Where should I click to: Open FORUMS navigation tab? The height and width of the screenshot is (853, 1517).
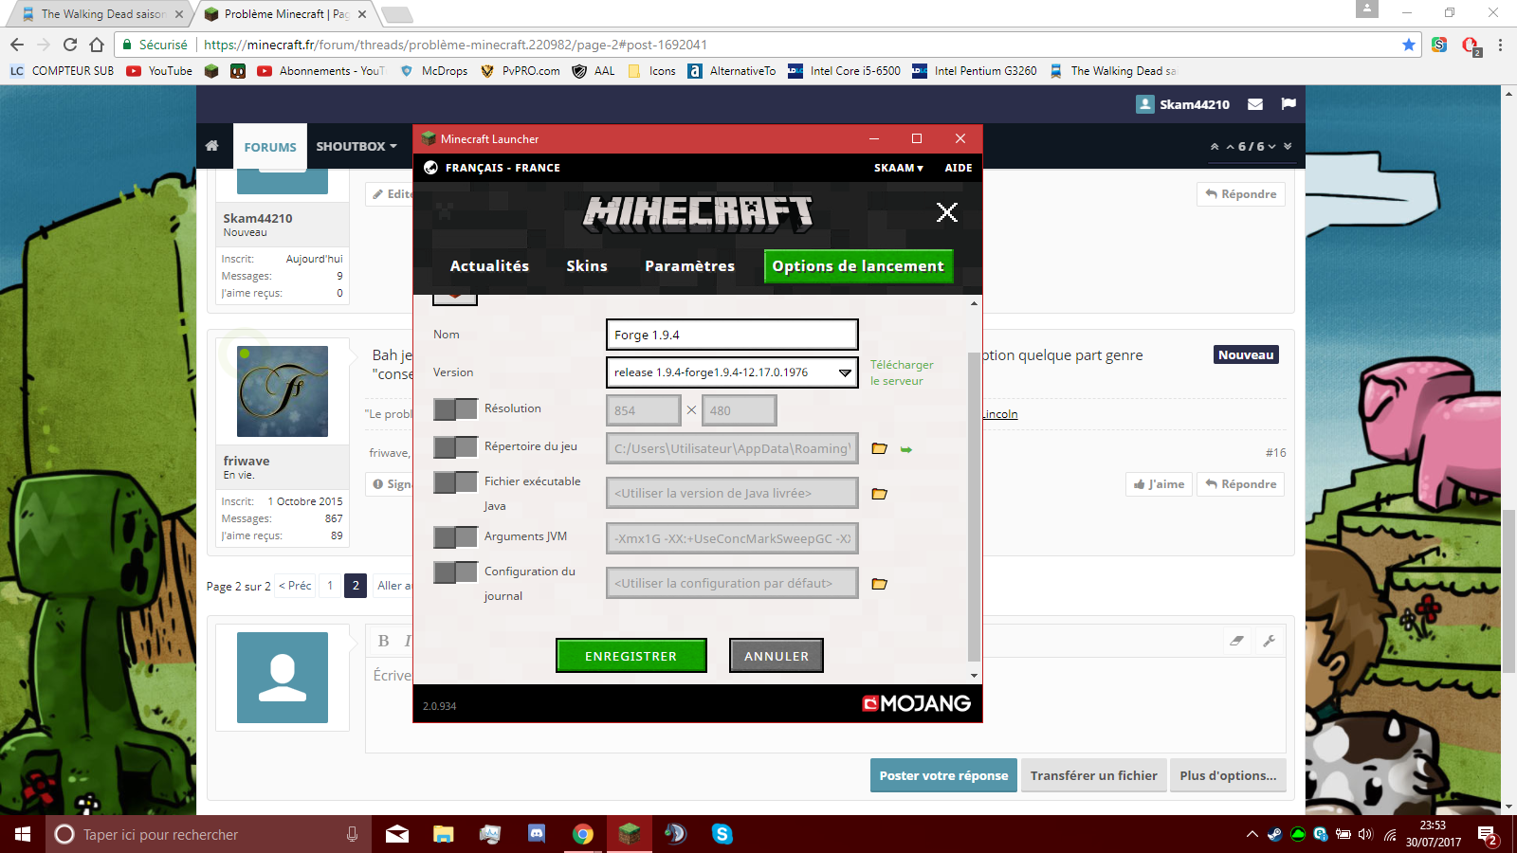tap(270, 147)
